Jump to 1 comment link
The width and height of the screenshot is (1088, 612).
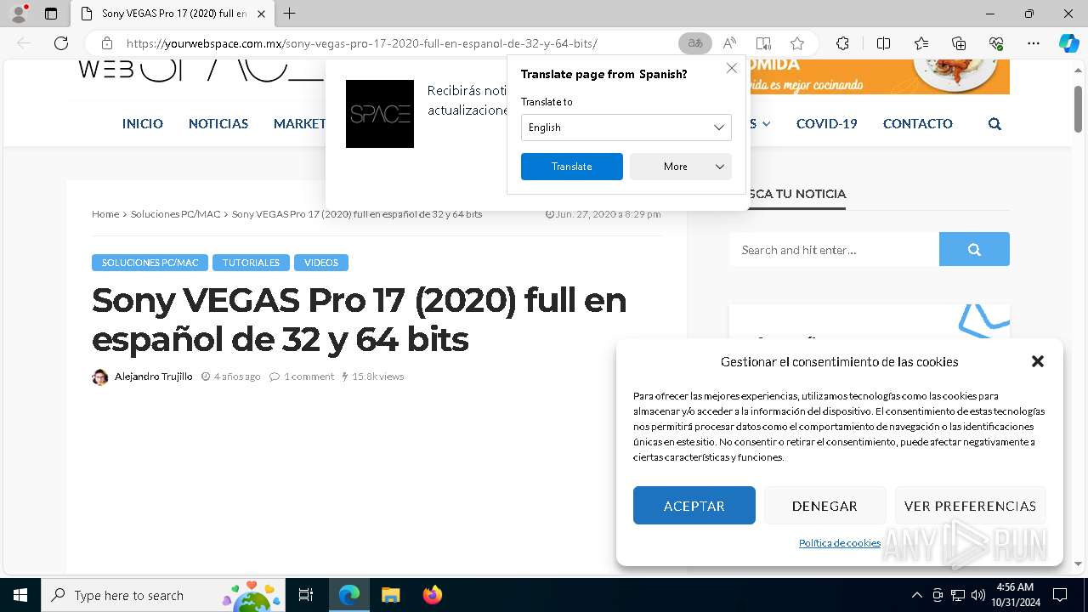tap(309, 377)
